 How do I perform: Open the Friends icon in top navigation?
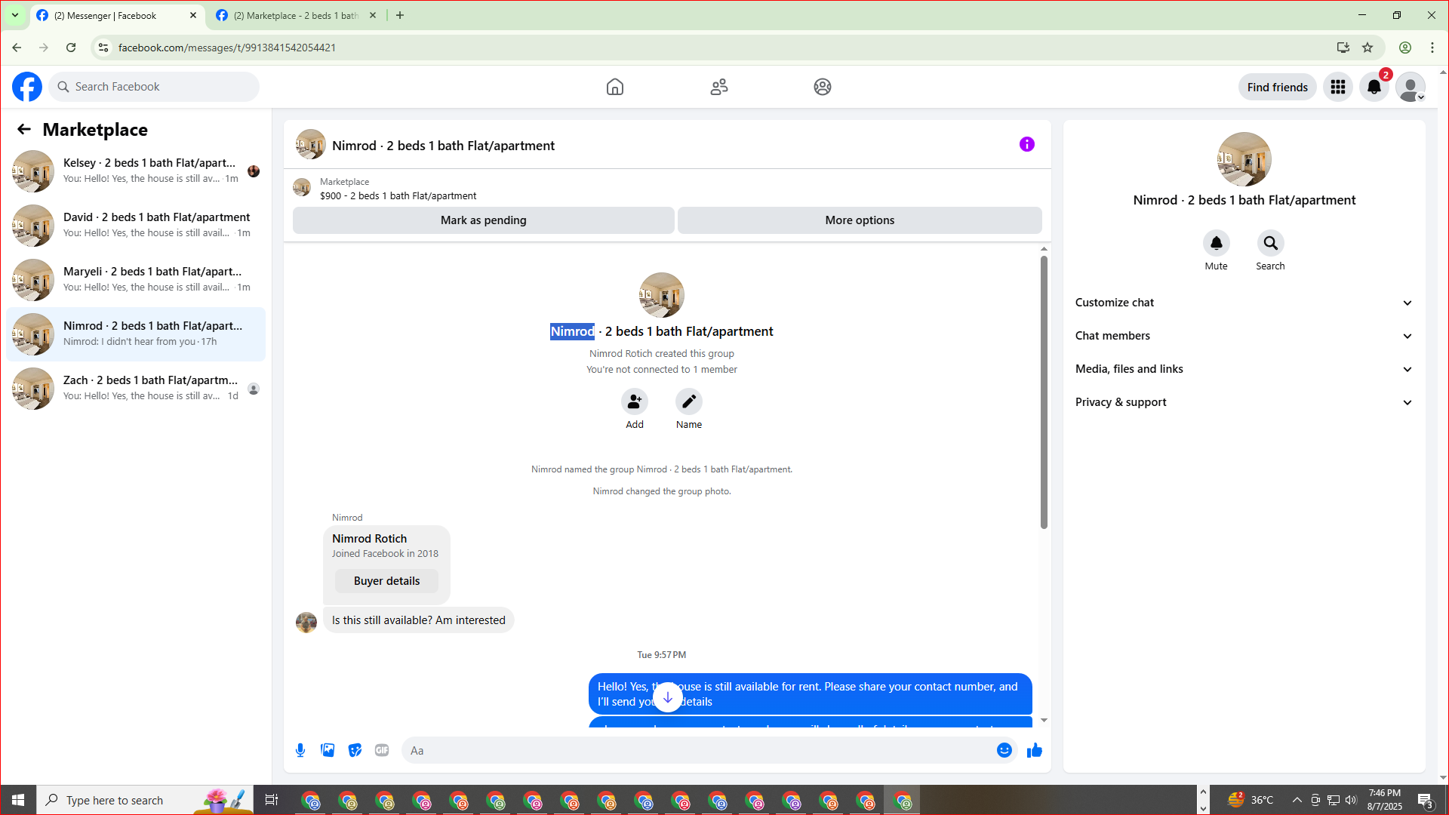pos(719,87)
